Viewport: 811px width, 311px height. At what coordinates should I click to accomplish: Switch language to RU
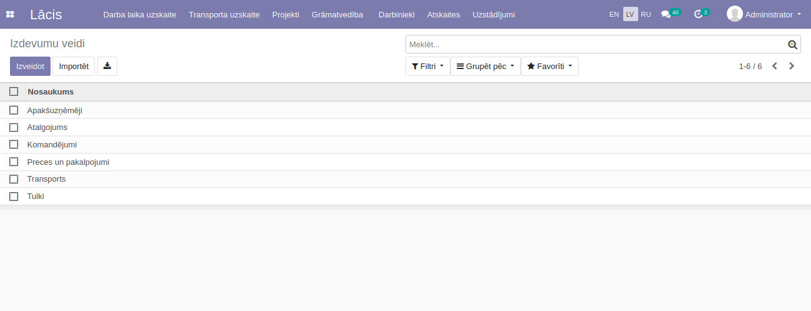tap(646, 14)
